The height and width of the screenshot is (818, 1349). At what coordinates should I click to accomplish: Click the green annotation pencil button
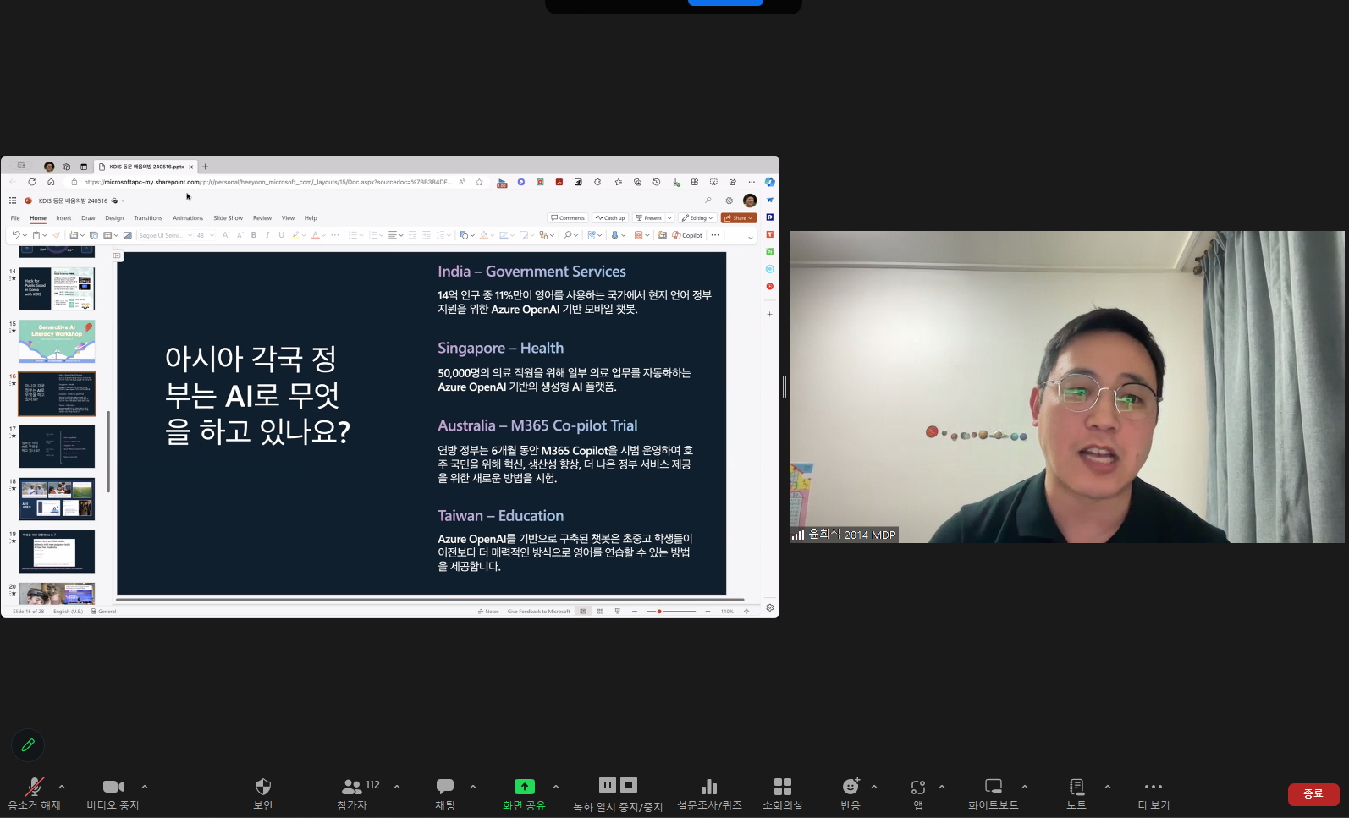tap(28, 745)
